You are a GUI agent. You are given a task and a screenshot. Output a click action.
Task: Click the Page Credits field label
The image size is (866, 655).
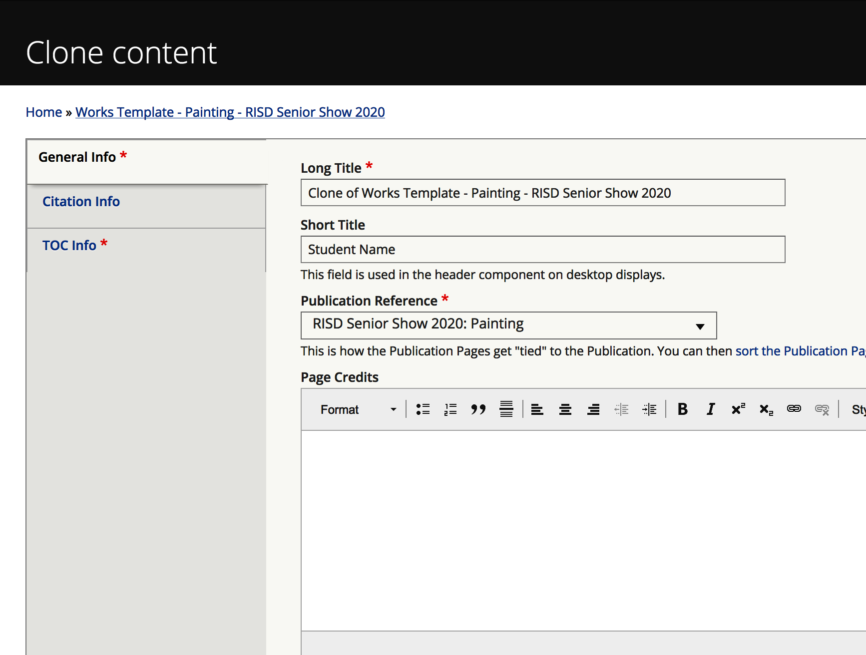[x=340, y=377]
